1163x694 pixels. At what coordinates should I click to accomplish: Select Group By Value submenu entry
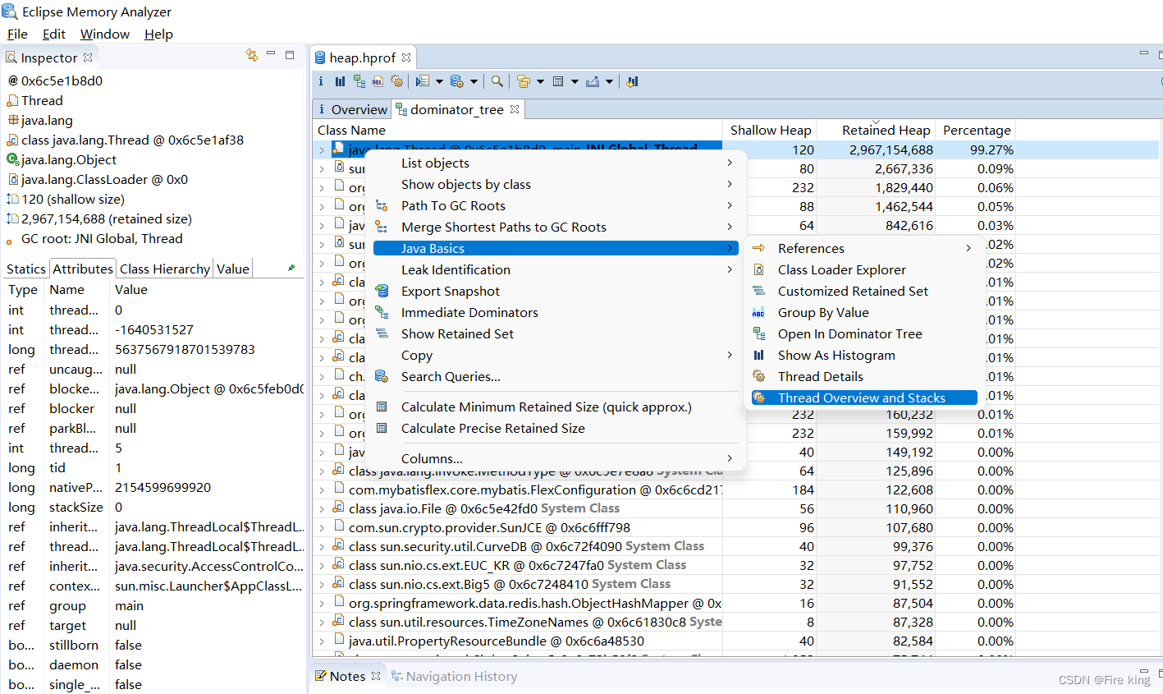[x=864, y=312]
